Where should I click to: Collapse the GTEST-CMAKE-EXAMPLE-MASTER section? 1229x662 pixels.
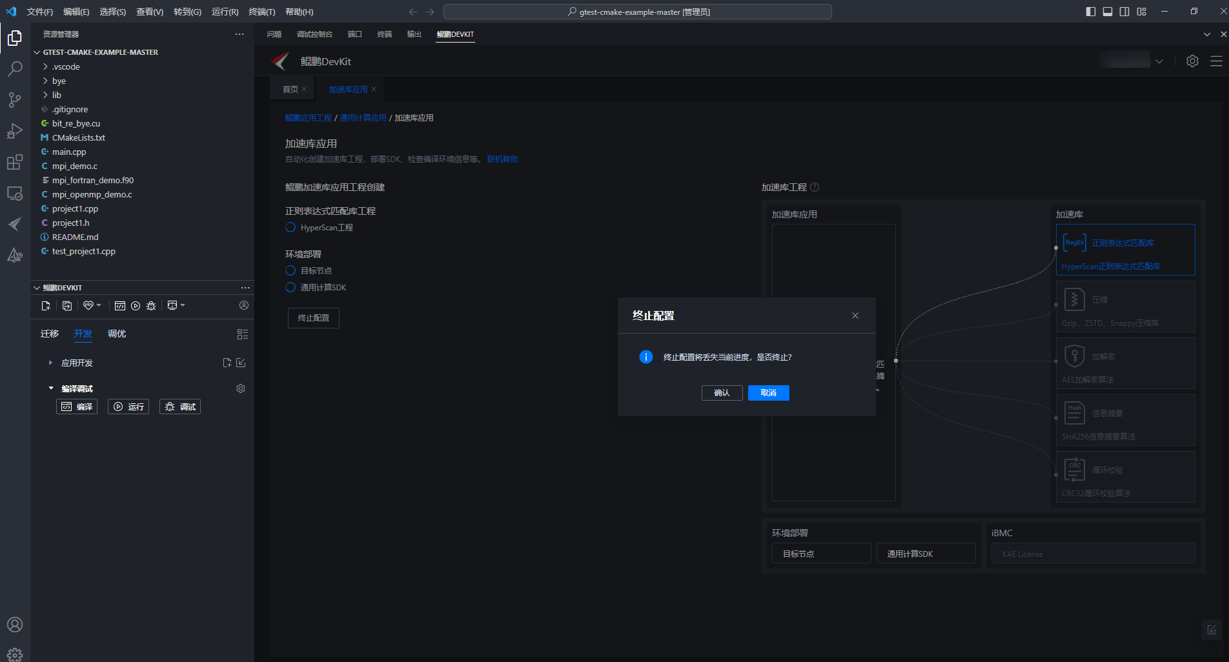[x=37, y=52]
